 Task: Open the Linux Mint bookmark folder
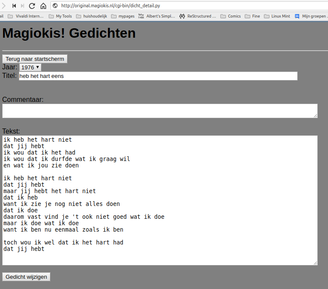277,16
